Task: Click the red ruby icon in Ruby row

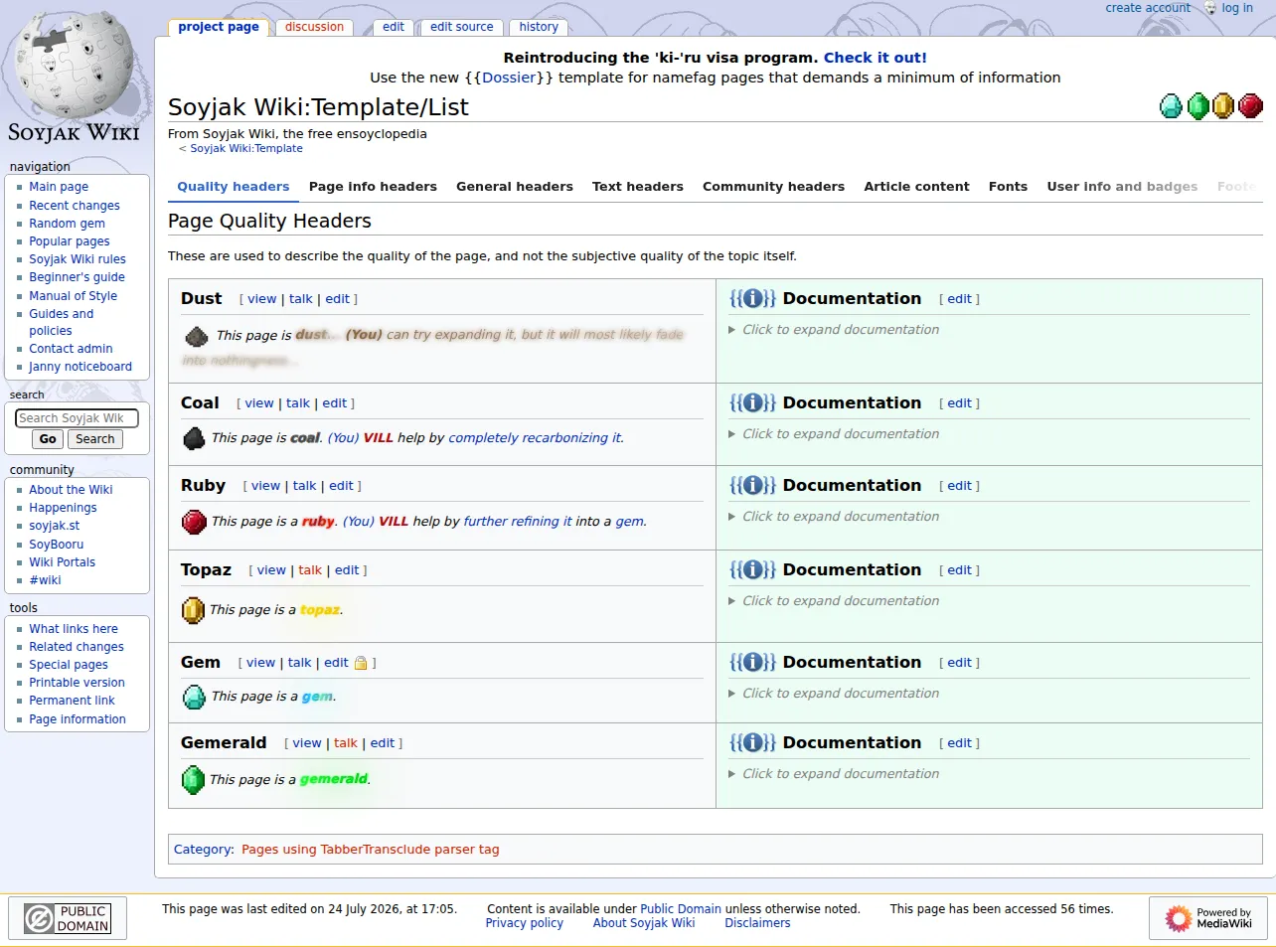Action: 195,521
